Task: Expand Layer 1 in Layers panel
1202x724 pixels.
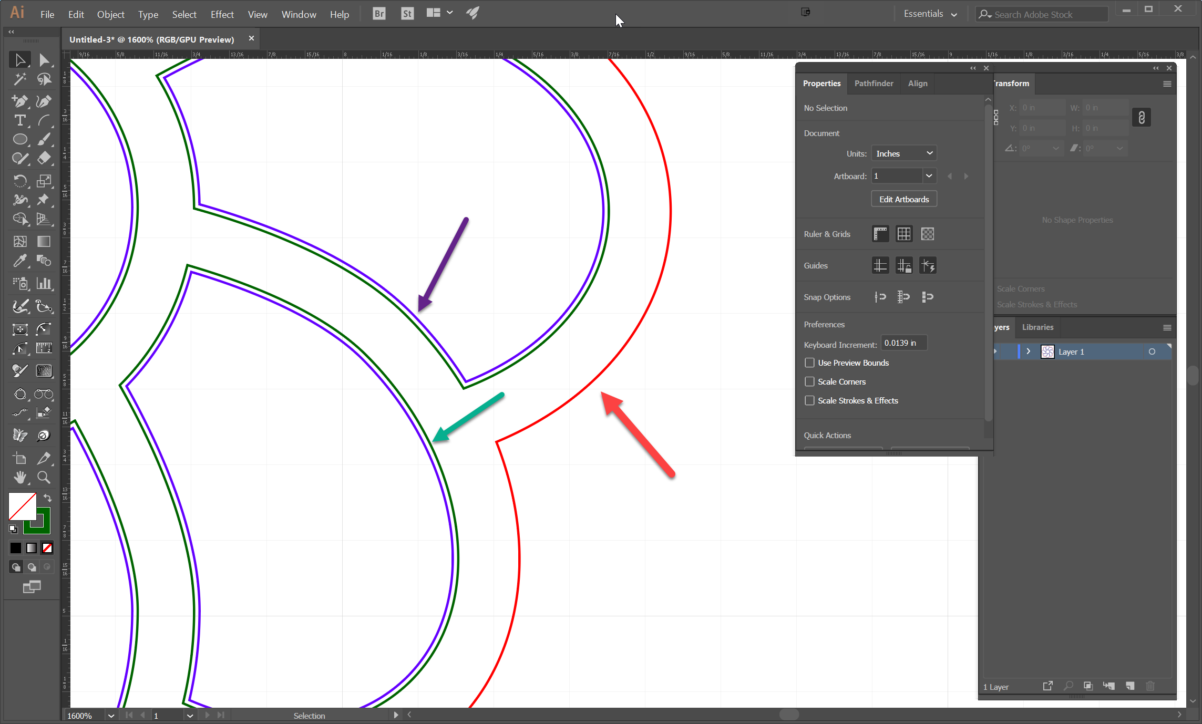Action: coord(1029,351)
